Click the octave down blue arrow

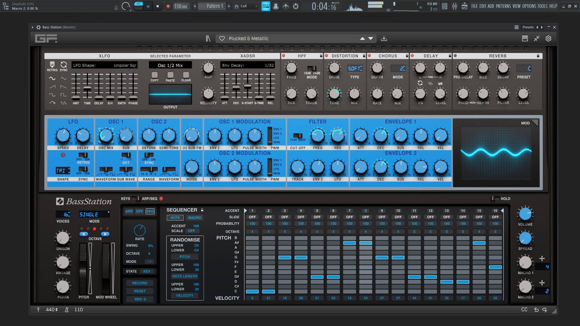[84, 234]
